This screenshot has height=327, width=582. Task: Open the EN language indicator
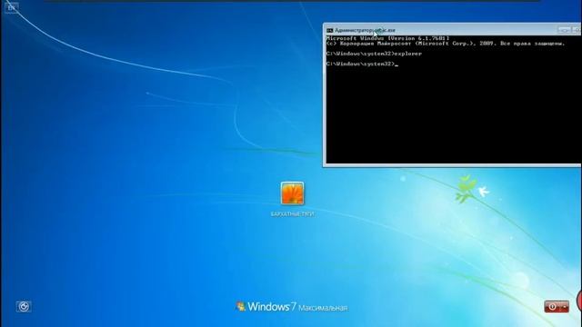12,8
